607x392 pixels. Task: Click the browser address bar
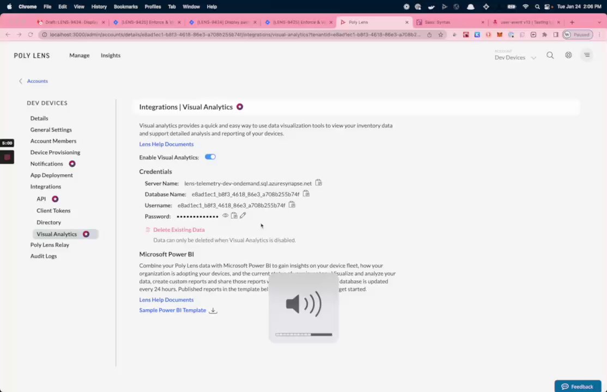[x=235, y=34]
